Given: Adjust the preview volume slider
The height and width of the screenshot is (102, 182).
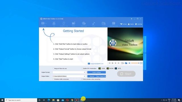Looking at the screenshot, I should pos(135,63).
